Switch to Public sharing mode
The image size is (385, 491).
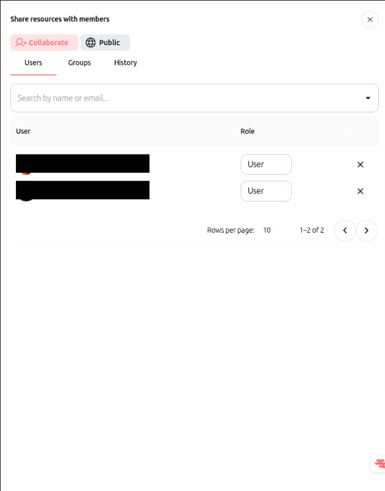(105, 43)
